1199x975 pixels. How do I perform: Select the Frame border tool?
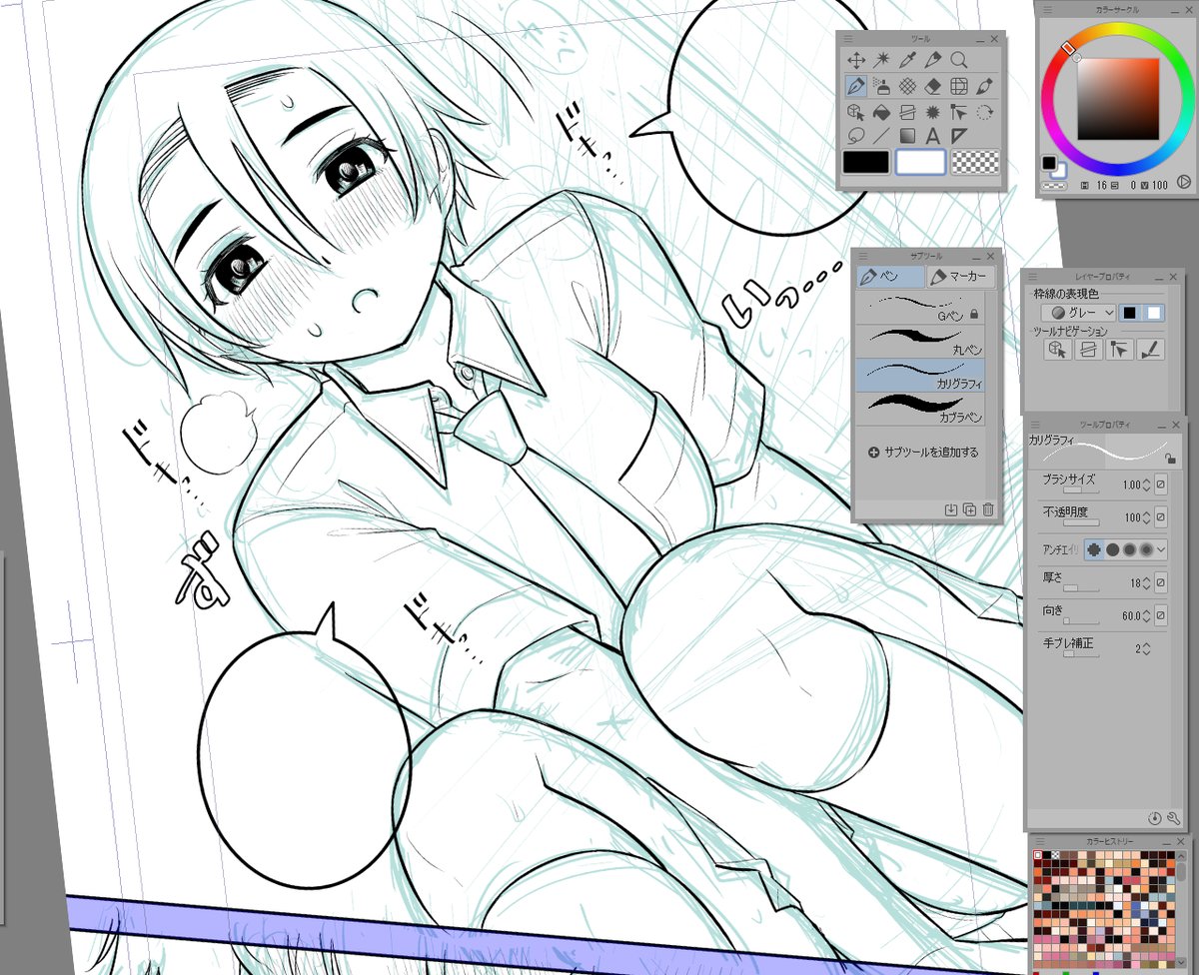(959, 86)
